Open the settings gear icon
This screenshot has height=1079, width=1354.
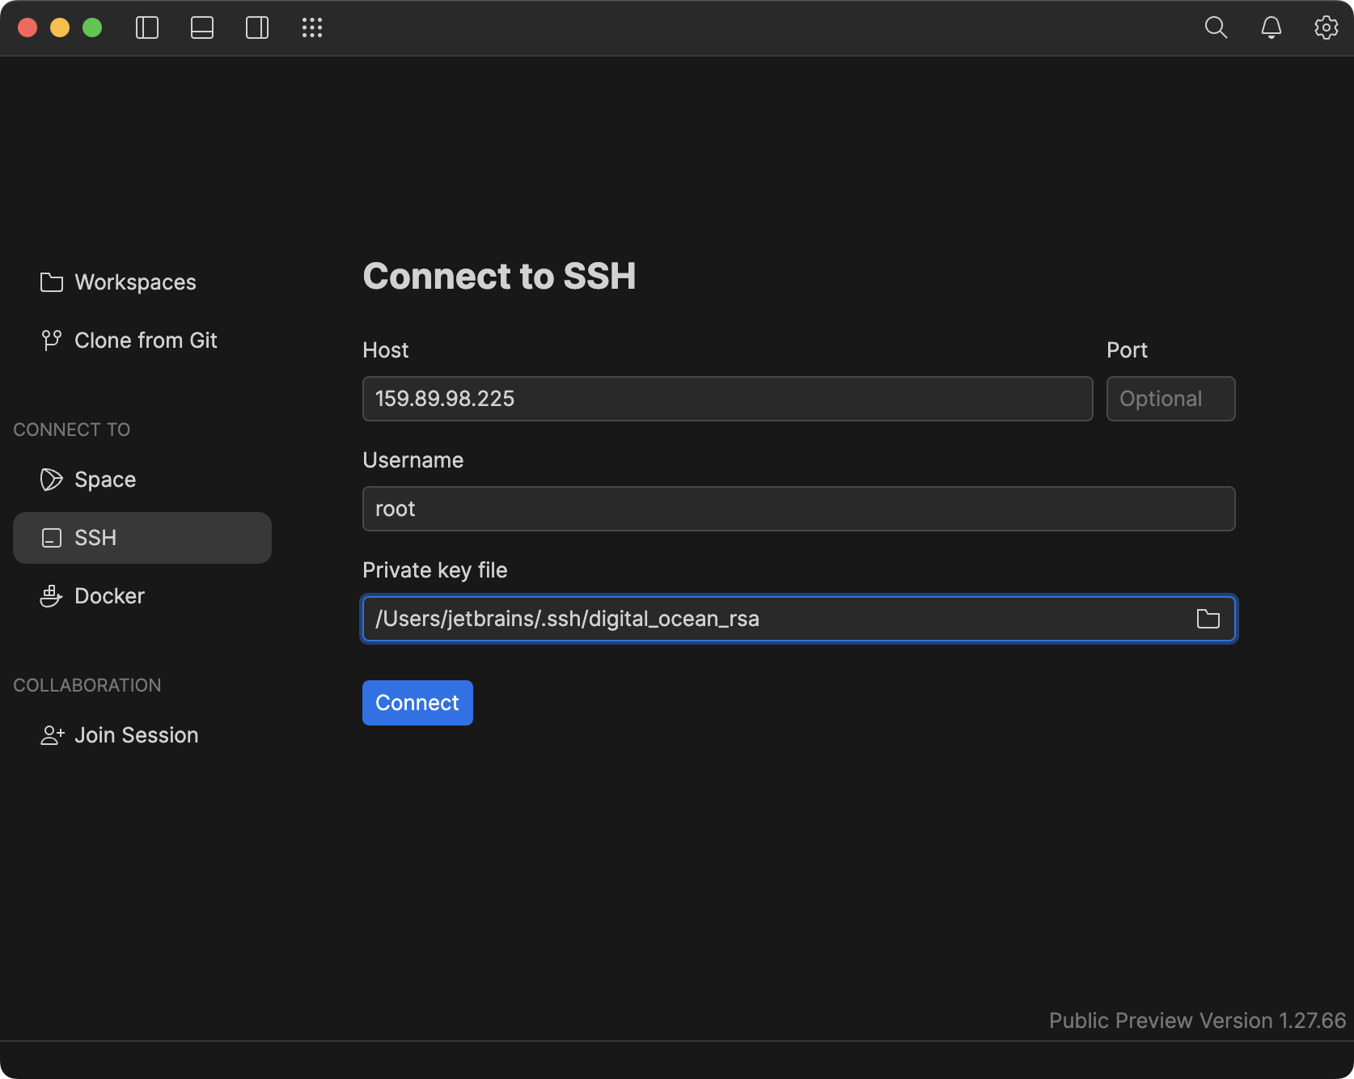(x=1326, y=28)
